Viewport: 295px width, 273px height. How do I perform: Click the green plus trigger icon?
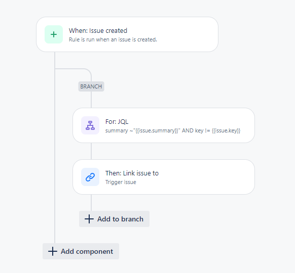54,34
